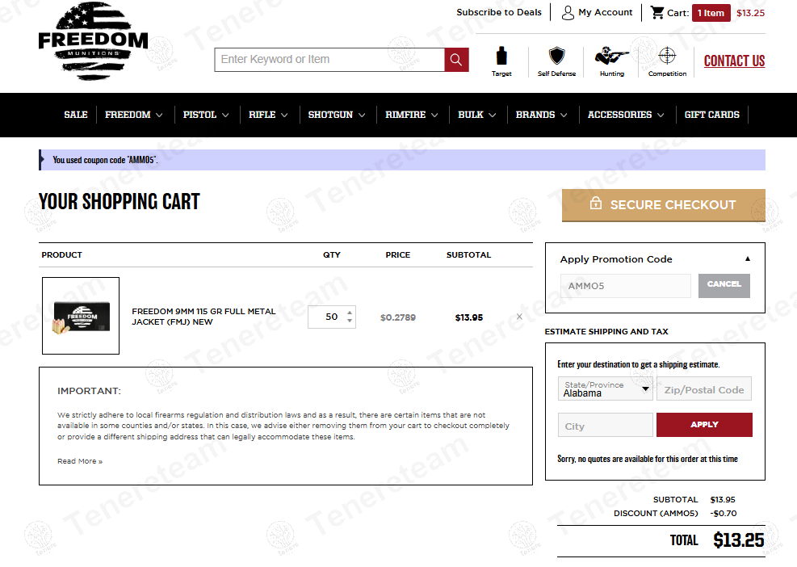Open the Gift Cards menu item

point(711,115)
